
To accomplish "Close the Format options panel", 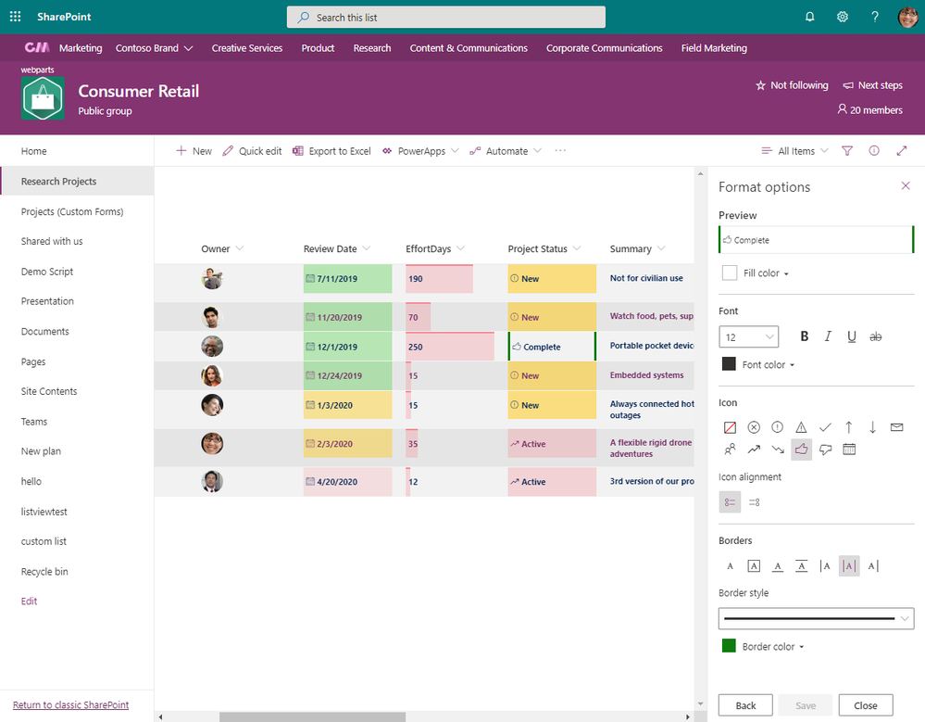I will click(906, 186).
